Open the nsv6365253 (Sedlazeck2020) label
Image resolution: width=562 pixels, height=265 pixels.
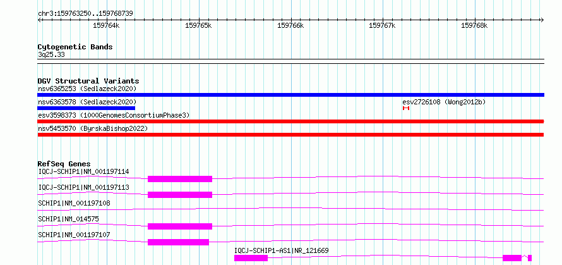point(87,89)
